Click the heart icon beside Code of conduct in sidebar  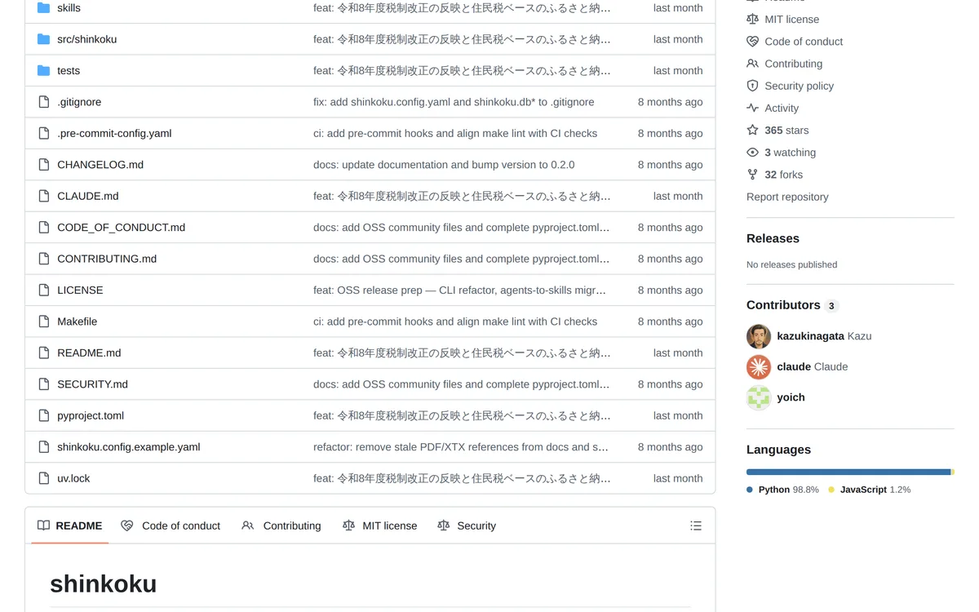point(752,42)
